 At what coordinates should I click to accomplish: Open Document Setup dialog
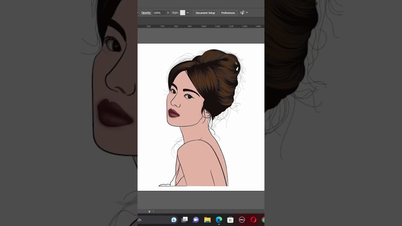coord(205,13)
